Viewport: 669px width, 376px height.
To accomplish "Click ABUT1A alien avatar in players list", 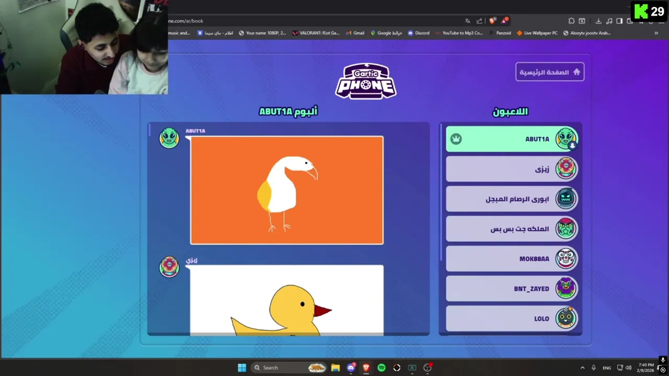I will pyautogui.click(x=566, y=138).
